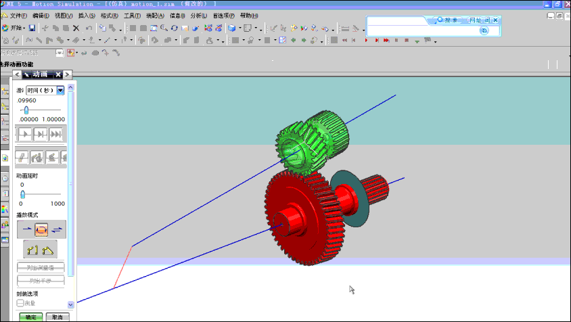This screenshot has height=322, width=571.
Task: Select the Zoom magnifier tool
Action: [x=164, y=28]
